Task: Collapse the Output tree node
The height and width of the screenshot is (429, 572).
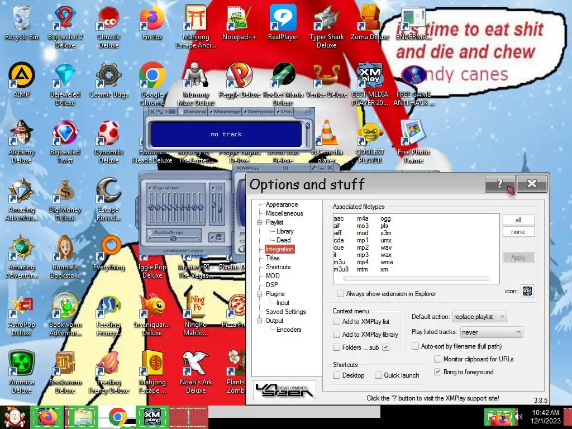Action: [x=259, y=321]
